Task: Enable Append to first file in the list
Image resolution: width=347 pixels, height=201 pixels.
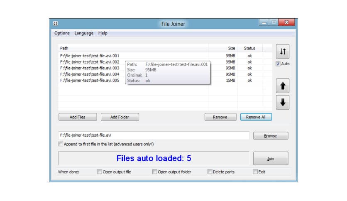Action: point(61,144)
